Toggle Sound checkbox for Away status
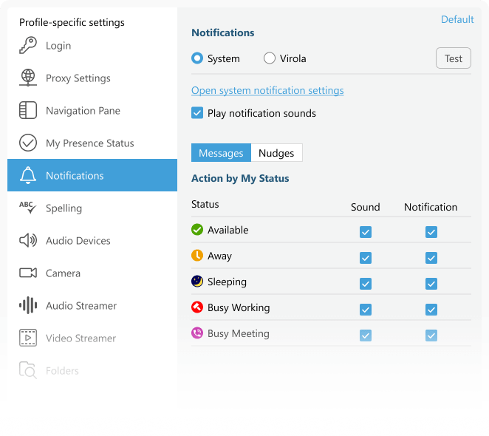The height and width of the screenshot is (436, 489). pos(366,258)
